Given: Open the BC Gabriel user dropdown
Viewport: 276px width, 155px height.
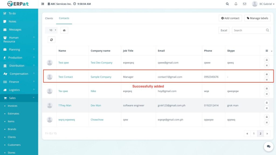Looking at the screenshot, I should (x=262, y=4).
